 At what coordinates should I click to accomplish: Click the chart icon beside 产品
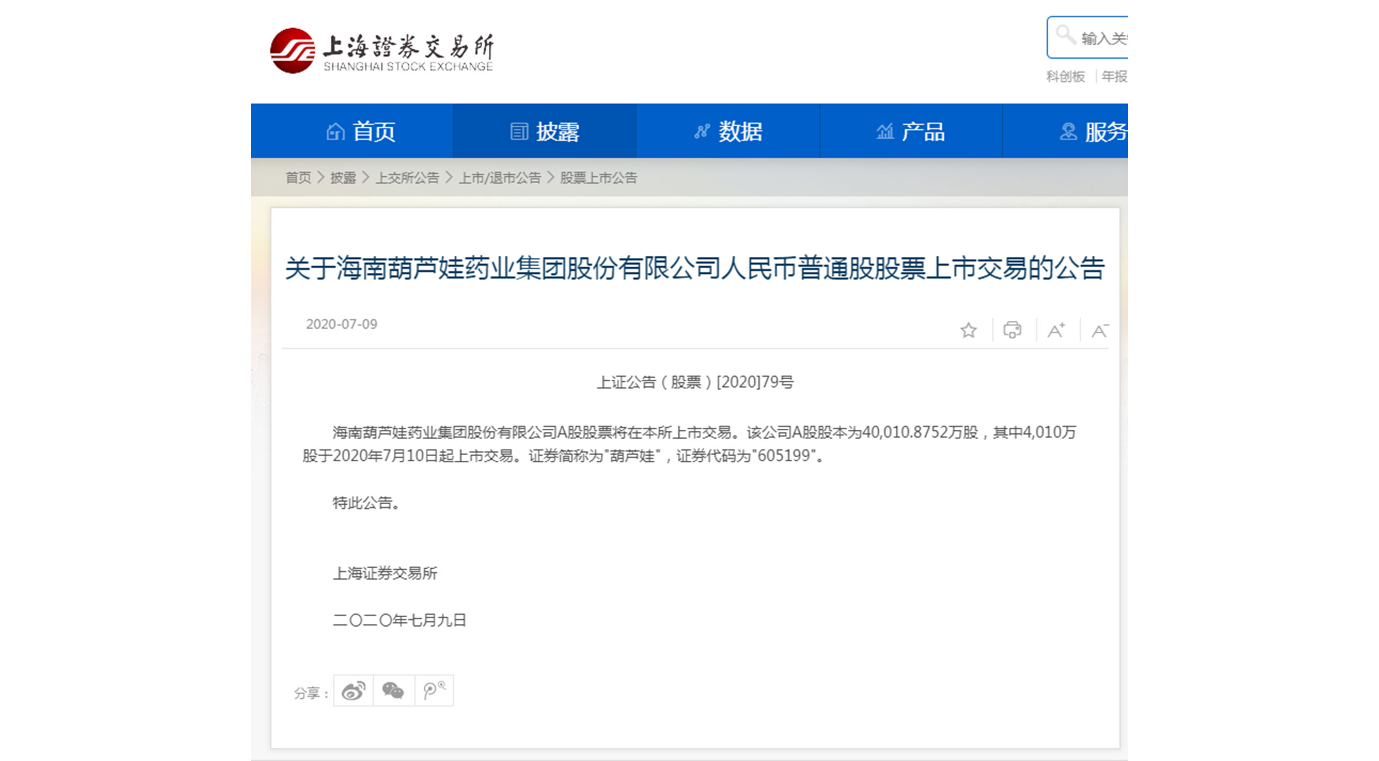[885, 132]
